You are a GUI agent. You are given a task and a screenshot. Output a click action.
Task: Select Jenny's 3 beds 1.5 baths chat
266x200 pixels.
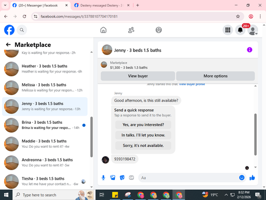click(x=45, y=106)
